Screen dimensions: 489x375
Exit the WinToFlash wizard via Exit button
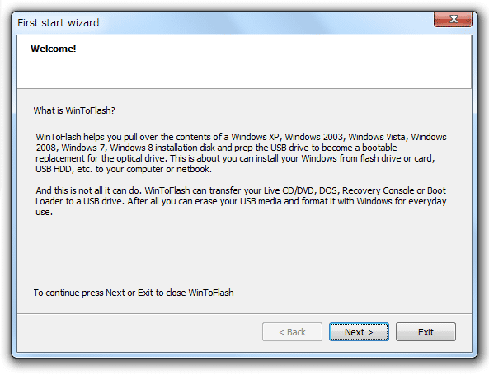pyautogui.click(x=426, y=331)
